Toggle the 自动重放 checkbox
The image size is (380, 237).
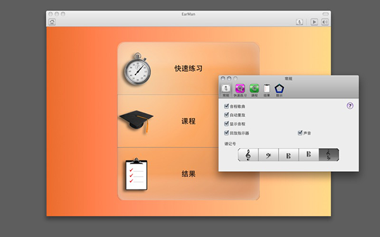tap(227, 115)
